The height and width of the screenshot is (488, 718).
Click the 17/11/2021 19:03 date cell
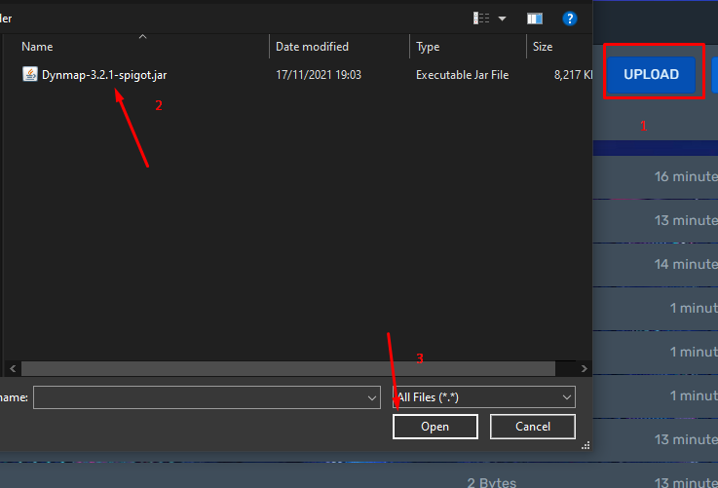pyautogui.click(x=319, y=75)
